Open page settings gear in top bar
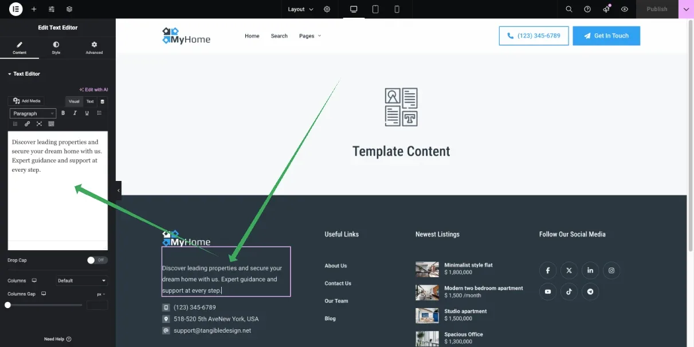 327,9
